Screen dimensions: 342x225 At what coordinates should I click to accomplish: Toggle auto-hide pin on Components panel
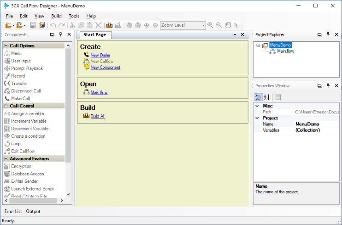tap(61, 34)
